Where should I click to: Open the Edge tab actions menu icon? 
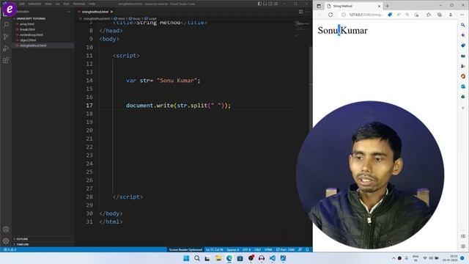319,6
